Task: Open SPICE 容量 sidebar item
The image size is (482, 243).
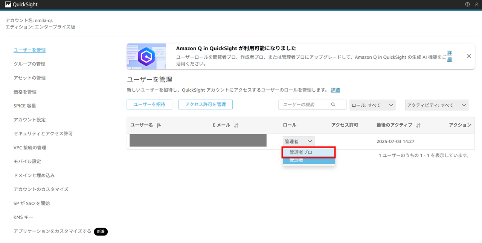Action: tap(25, 106)
